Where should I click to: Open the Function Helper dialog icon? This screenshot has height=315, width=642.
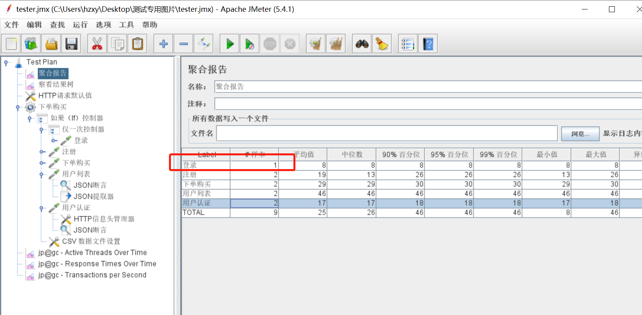(x=408, y=44)
